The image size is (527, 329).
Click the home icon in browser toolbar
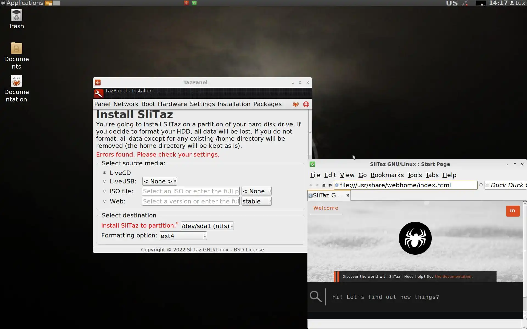(x=324, y=185)
